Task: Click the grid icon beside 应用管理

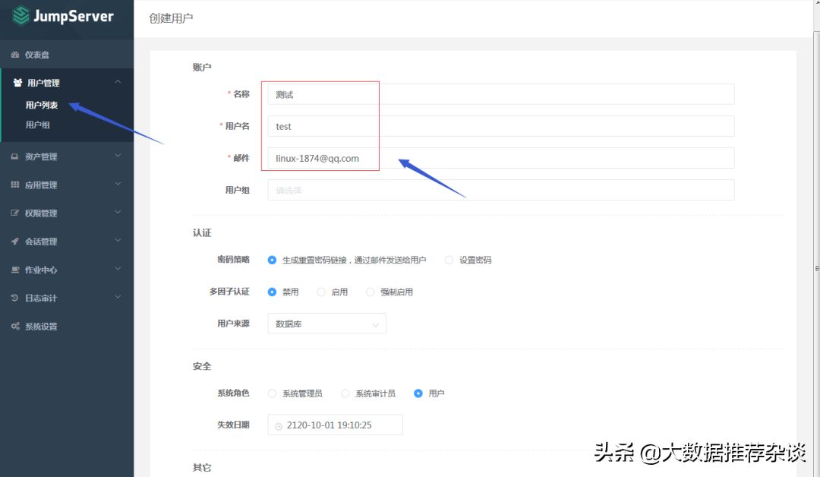Action: [x=15, y=185]
